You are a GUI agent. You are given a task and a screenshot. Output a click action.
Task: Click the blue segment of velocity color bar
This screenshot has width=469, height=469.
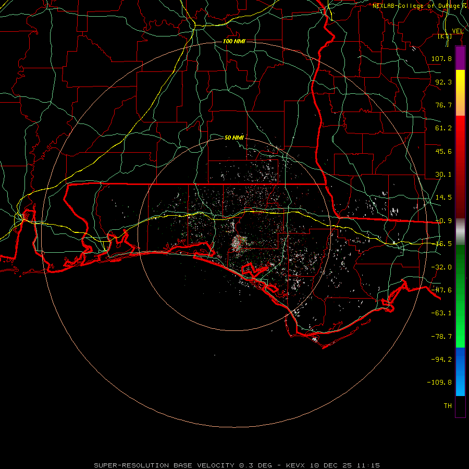point(460,372)
